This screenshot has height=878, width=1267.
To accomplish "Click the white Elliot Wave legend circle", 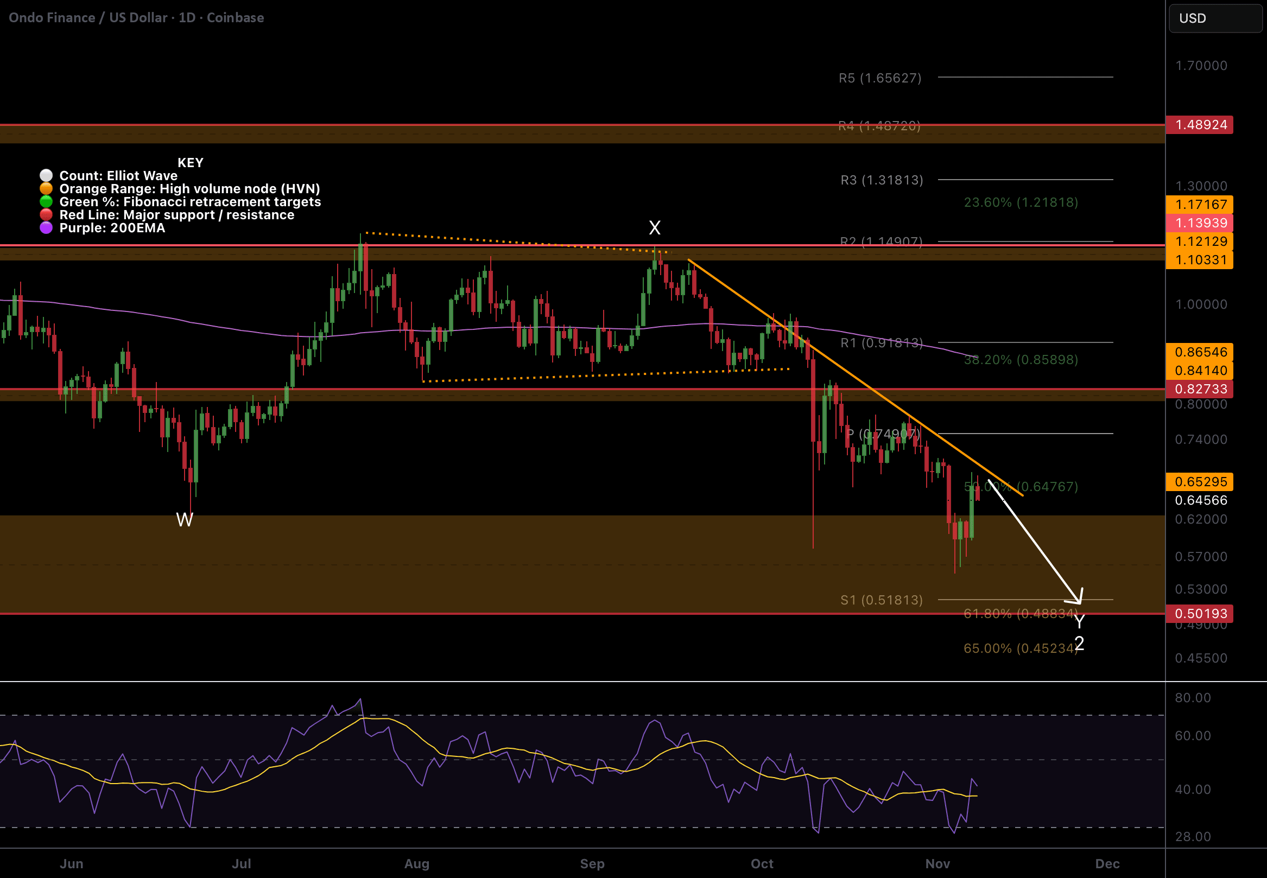I will tap(46, 175).
